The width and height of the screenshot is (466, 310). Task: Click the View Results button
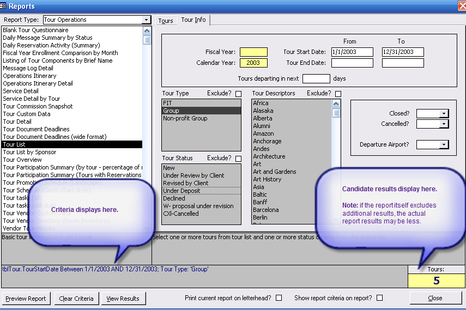coord(123,299)
